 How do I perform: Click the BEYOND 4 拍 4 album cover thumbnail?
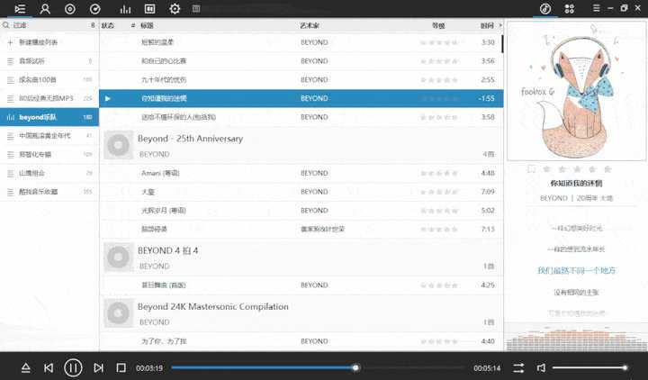(x=118, y=258)
